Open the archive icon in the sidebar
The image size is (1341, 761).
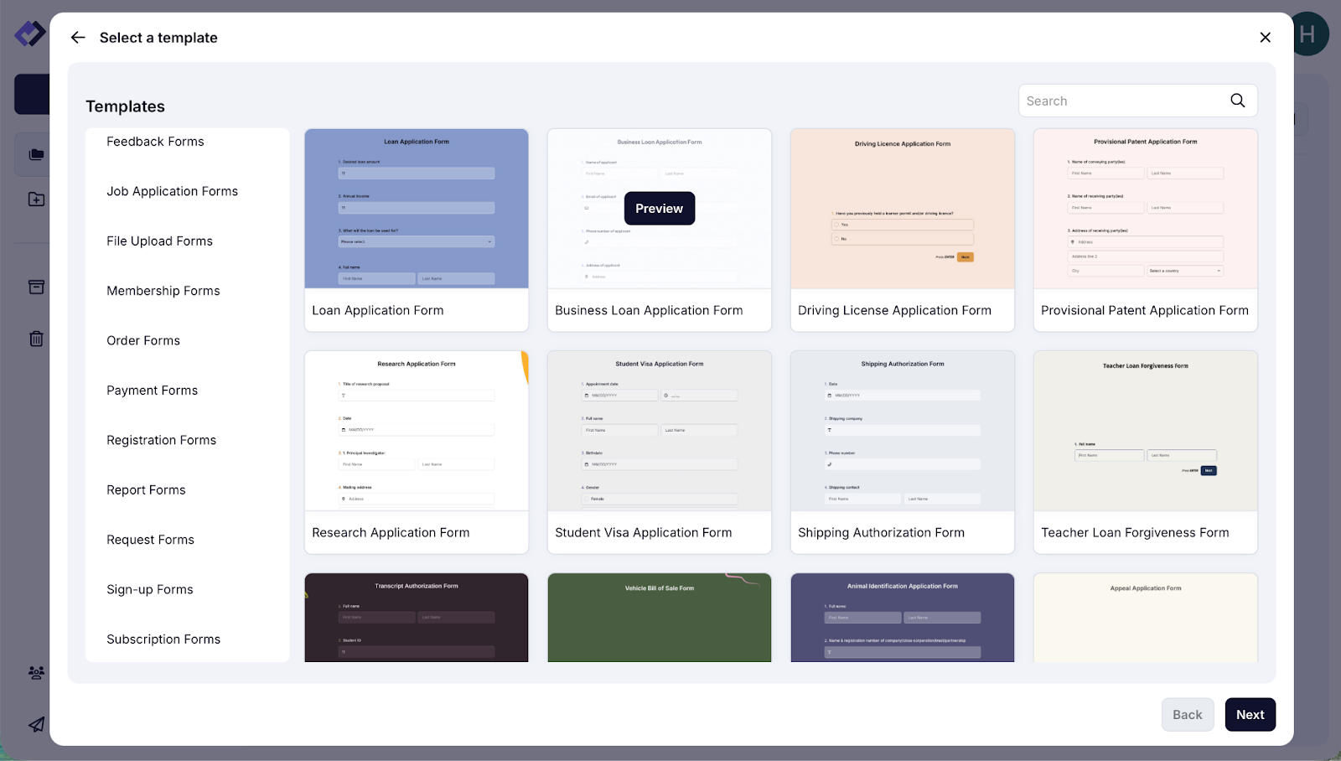point(35,287)
